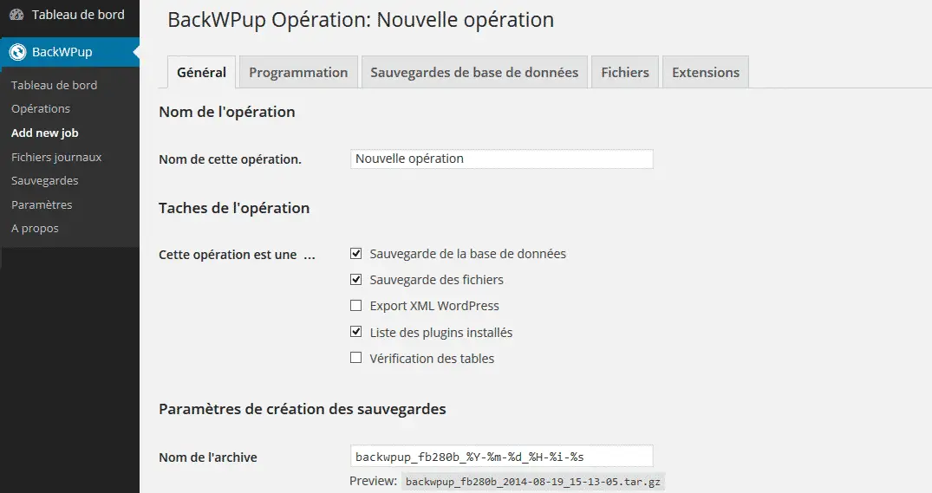Click the Nouvelle opération name field
Screen dimensions: 932x493
pos(502,159)
